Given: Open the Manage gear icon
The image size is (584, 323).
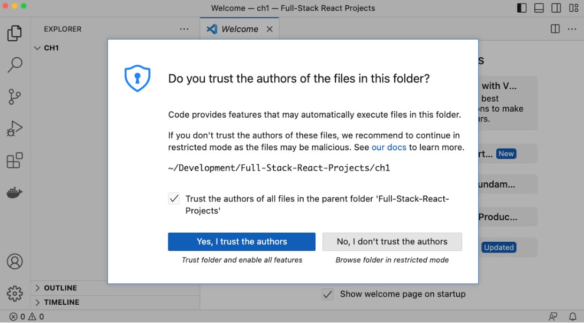Looking at the screenshot, I should (x=14, y=294).
